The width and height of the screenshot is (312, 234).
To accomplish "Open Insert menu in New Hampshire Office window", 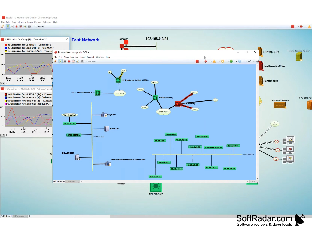I will tap(82, 57).
